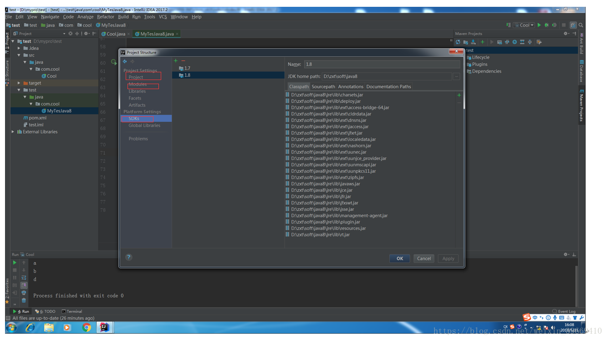
Task: Expand External Libraries node
Action: coord(13,132)
